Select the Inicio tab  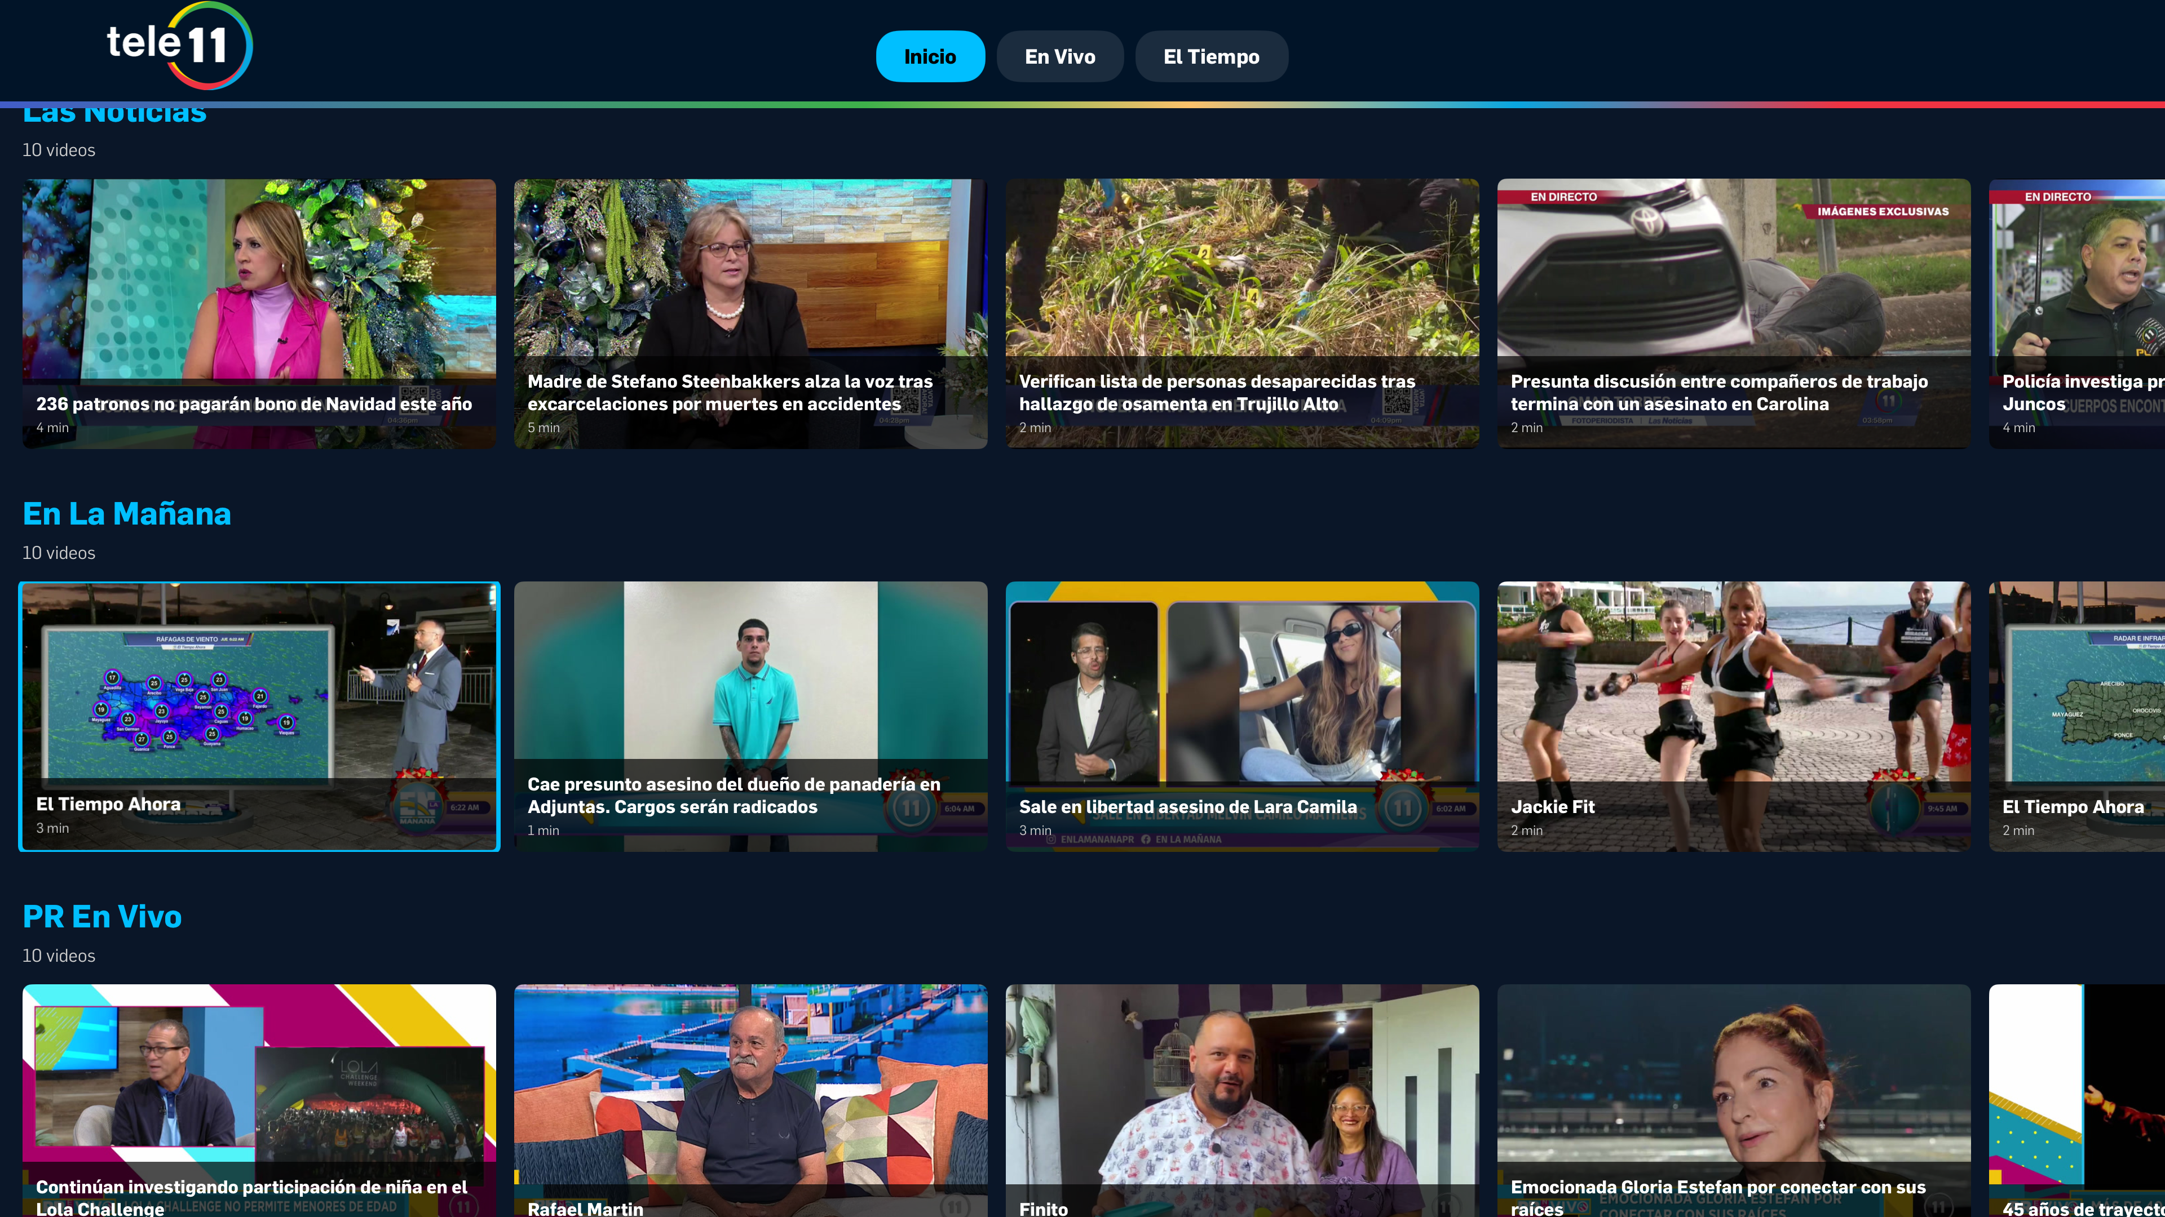click(930, 56)
